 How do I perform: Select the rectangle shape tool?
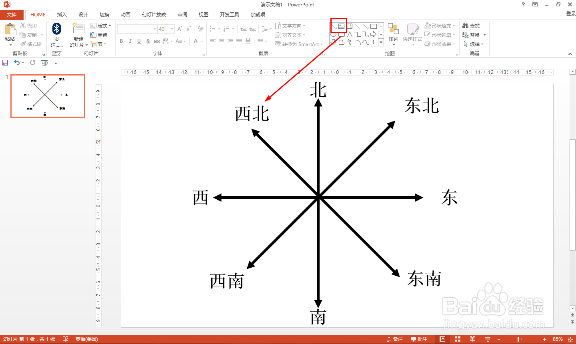click(x=373, y=26)
